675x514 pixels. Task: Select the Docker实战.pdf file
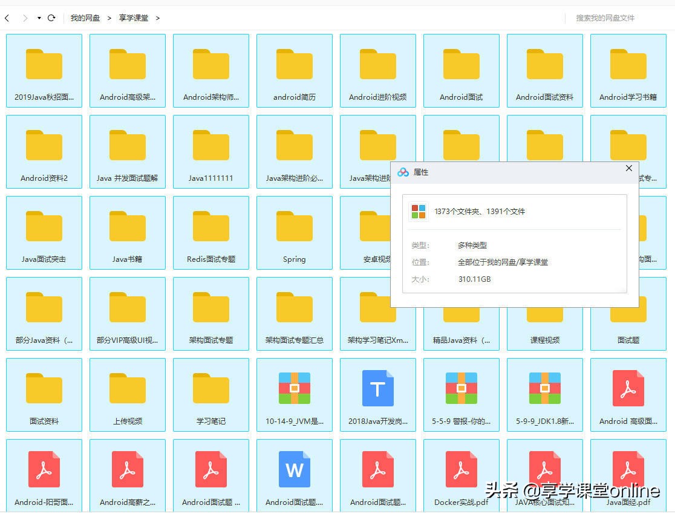[x=461, y=476]
